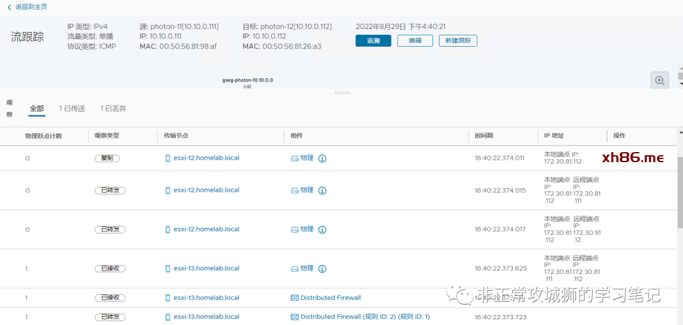Click host icon beside first esxi-12.homelab.local

pyautogui.click(x=168, y=158)
